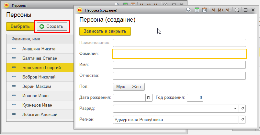Click the 1C logo in Персона (создание) title
The image size is (260, 135).
pyautogui.click(x=80, y=10)
